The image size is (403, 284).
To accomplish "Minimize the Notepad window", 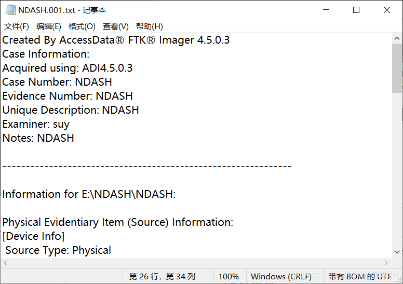I will click(326, 10).
